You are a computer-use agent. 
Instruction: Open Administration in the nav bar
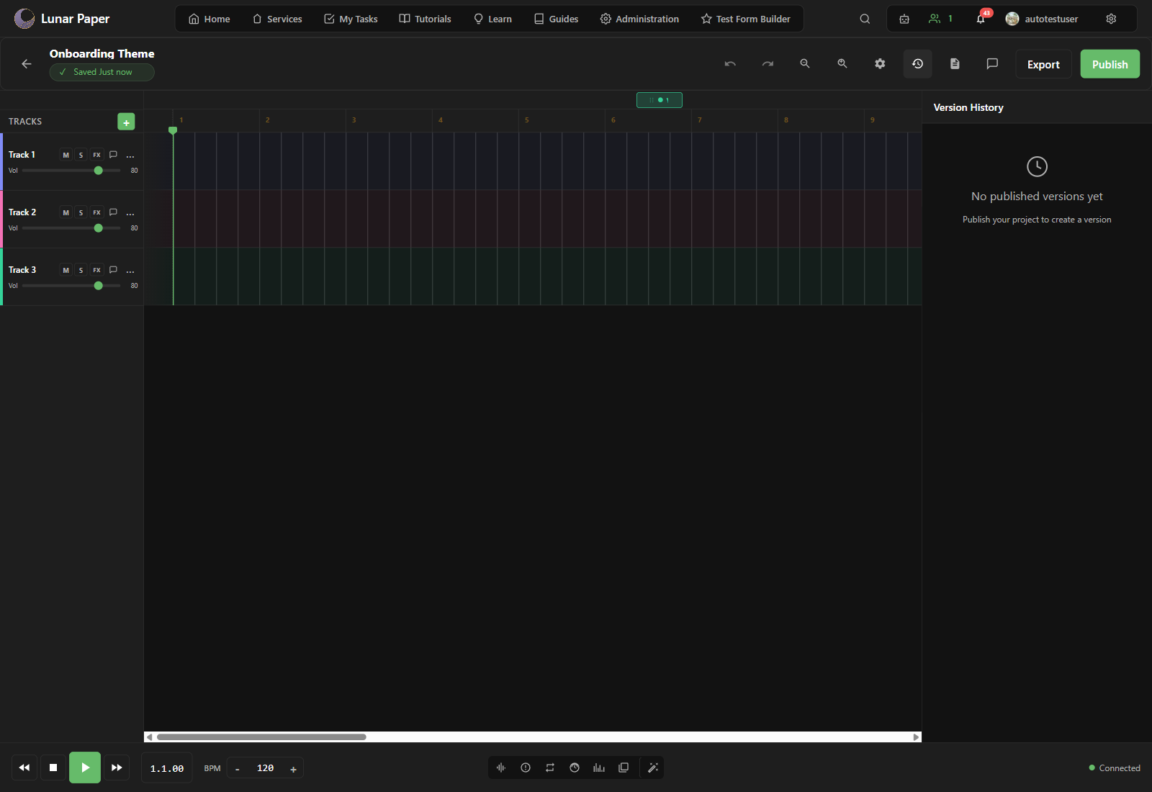[639, 19]
